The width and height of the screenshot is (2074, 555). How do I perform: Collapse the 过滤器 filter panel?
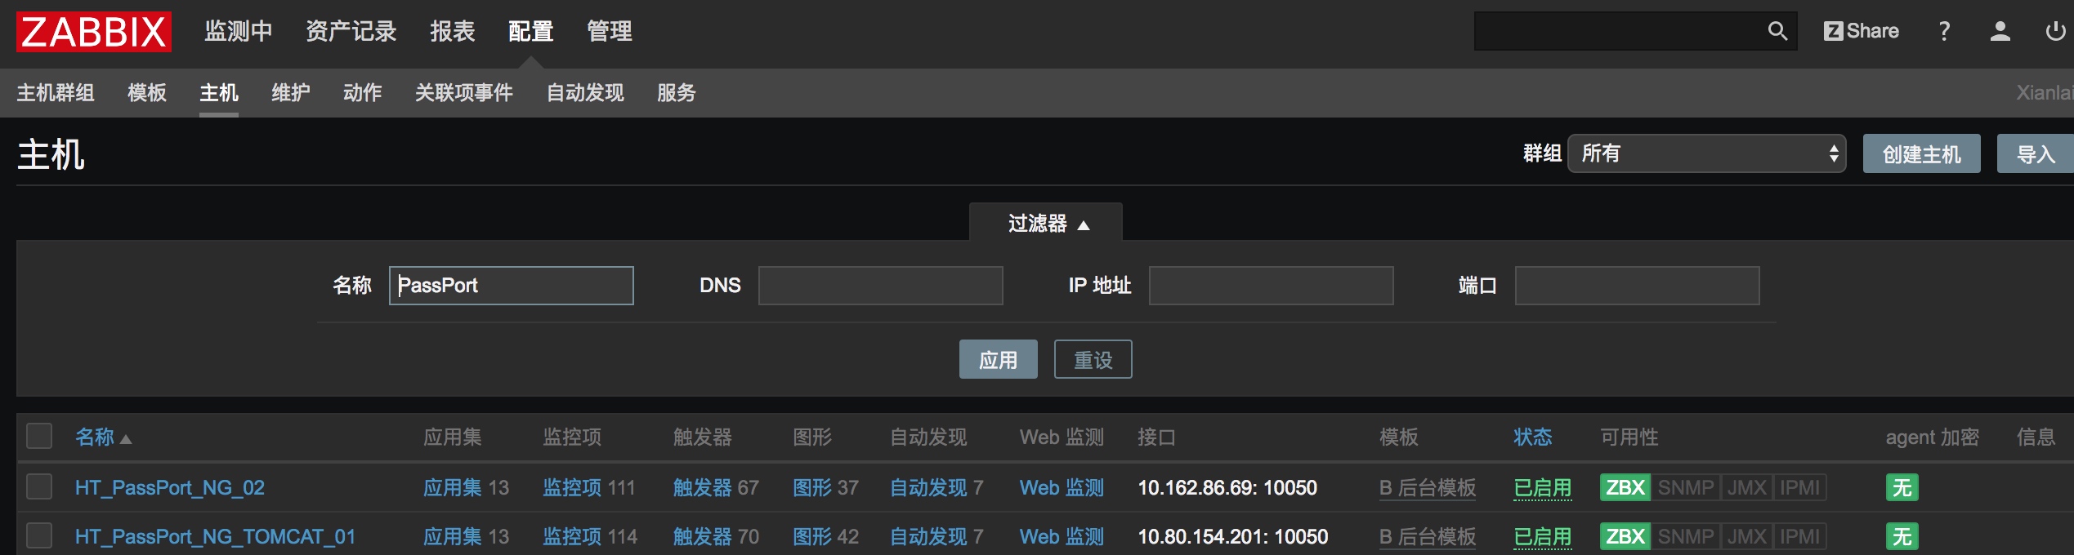click(x=1045, y=223)
